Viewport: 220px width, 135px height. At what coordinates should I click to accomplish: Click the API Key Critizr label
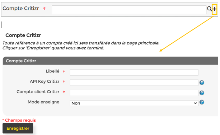(x=45, y=82)
